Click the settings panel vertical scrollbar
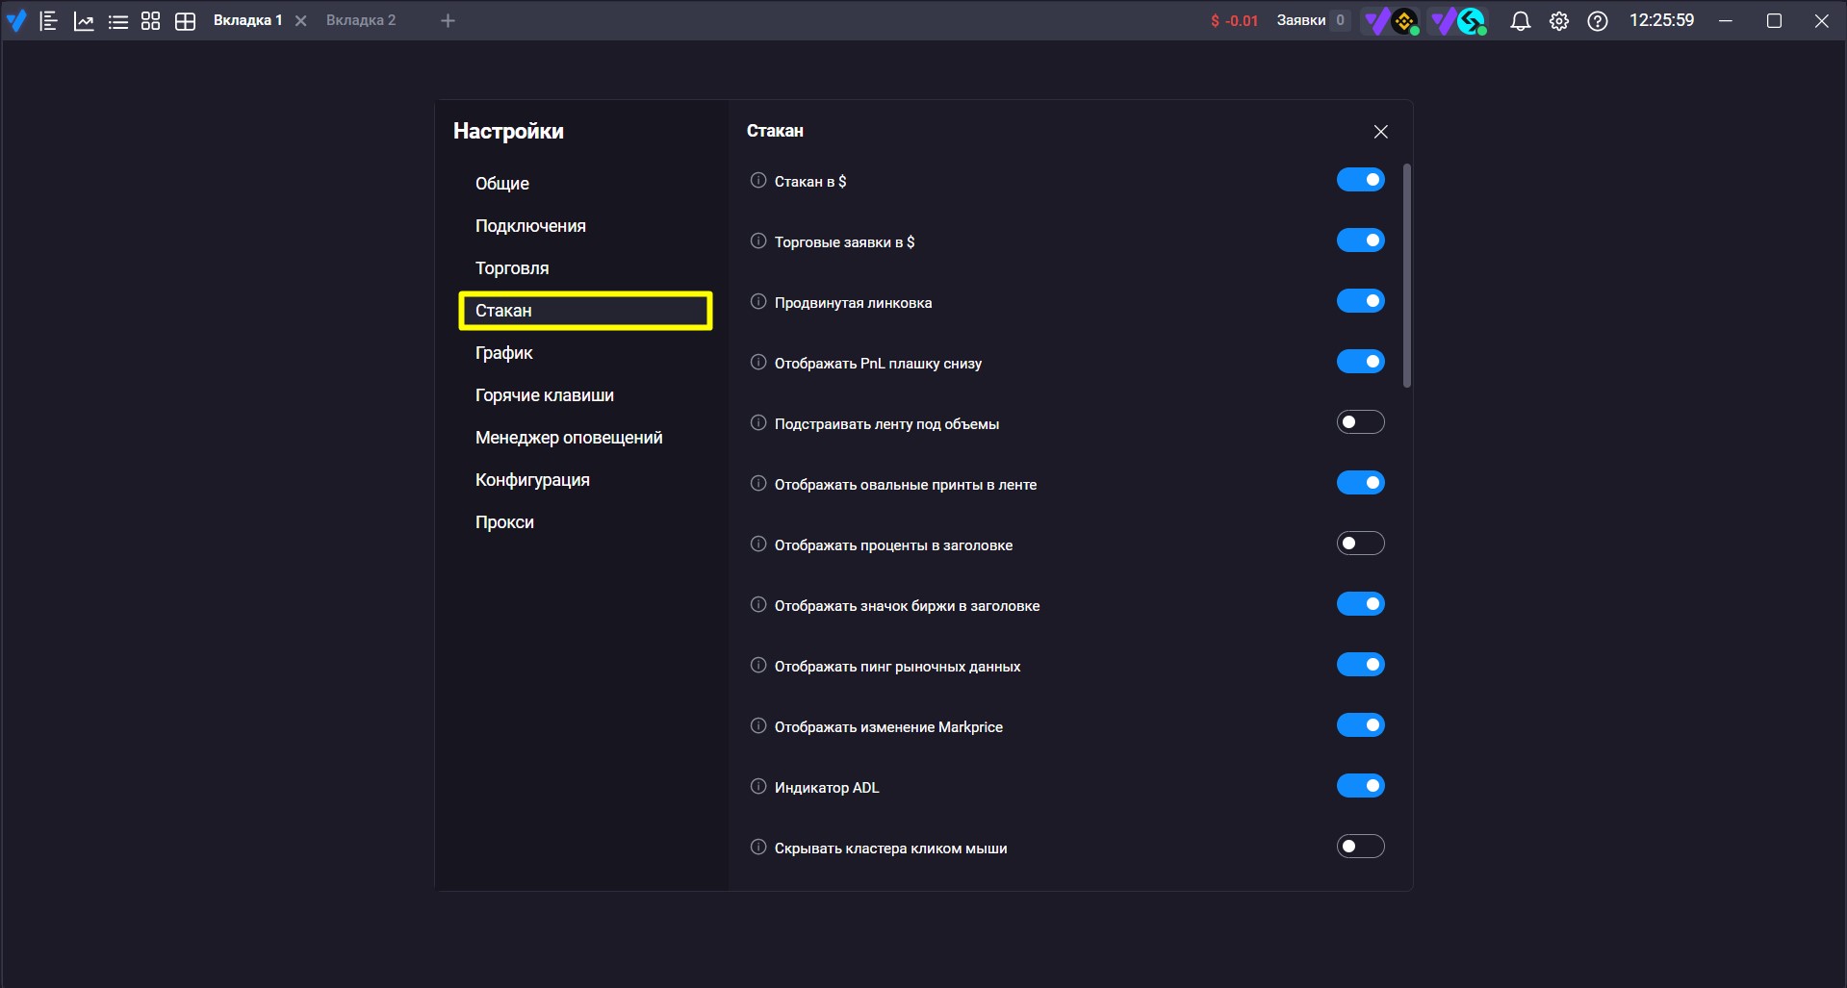The width and height of the screenshot is (1847, 988). pyautogui.click(x=1407, y=276)
